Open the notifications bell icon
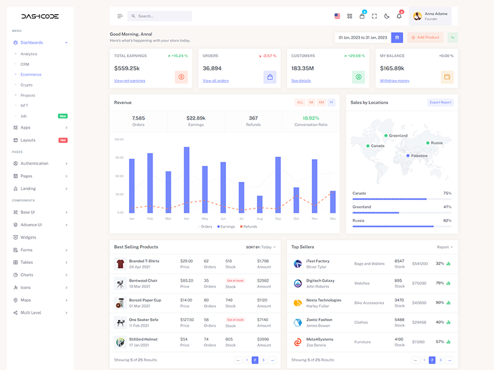494x370 pixels. [399, 16]
